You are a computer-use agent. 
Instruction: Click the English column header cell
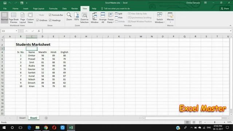point(64,52)
